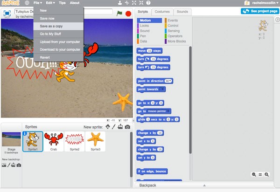Open the help panel question mark
This screenshot has width=280, height=192.
(x=277, y=20)
